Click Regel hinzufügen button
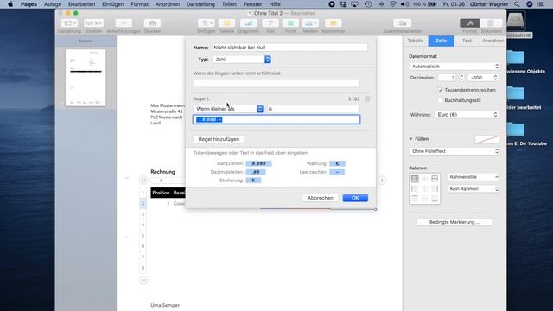This screenshot has width=553, height=311. point(219,139)
